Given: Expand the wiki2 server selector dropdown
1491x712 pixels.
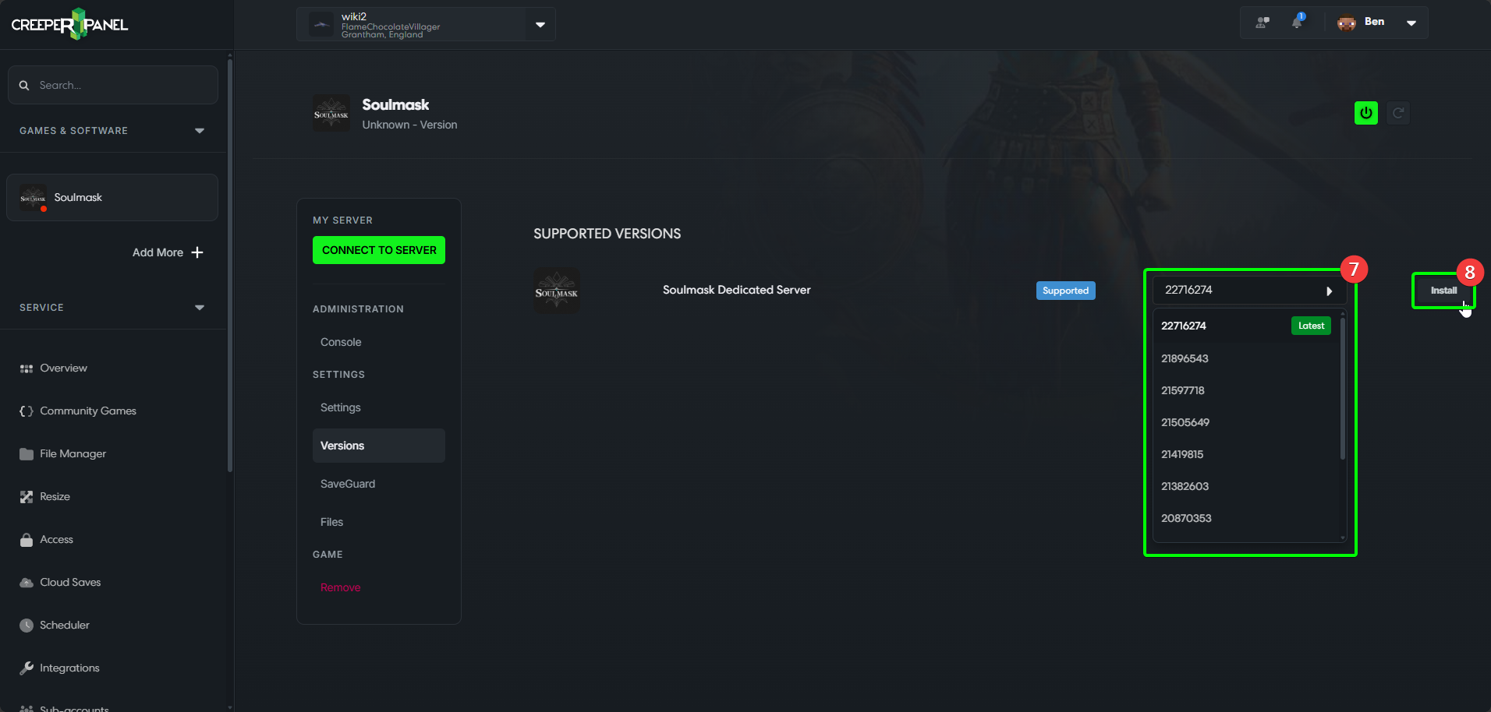Looking at the screenshot, I should [539, 24].
